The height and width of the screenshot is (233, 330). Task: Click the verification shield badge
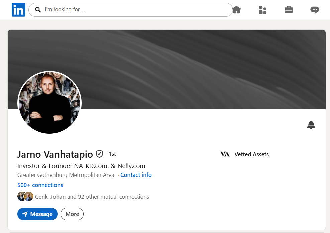[x=99, y=154]
